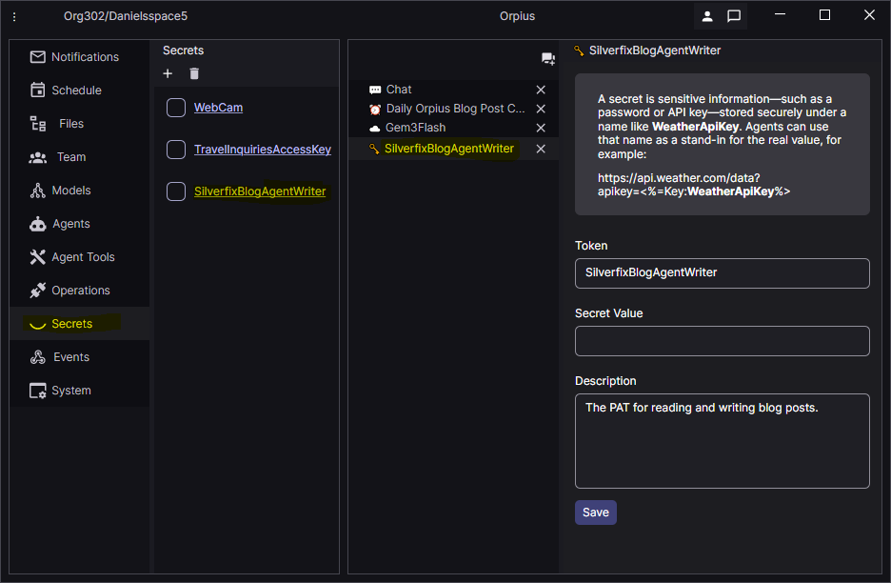Check the WebCam secret checkbox
891x583 pixels.
[x=176, y=108]
